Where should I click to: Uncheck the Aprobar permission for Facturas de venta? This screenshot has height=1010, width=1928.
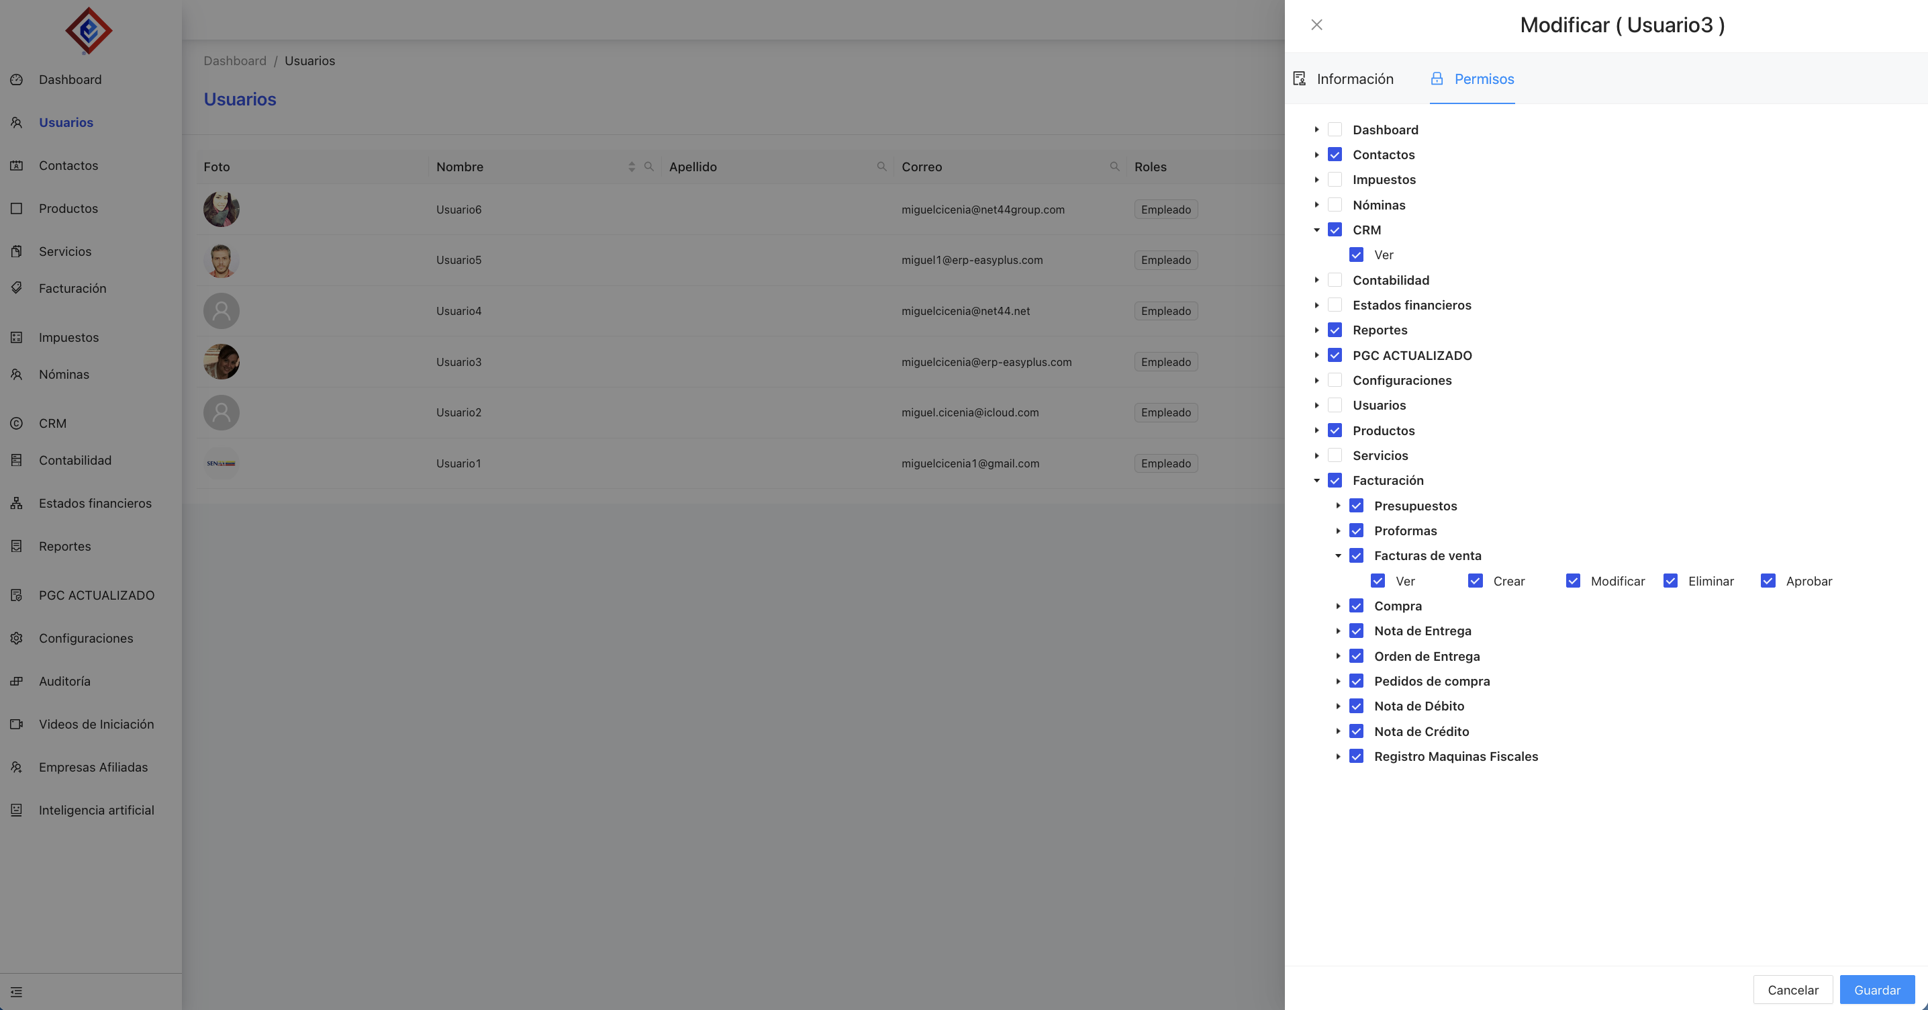pyautogui.click(x=1768, y=581)
